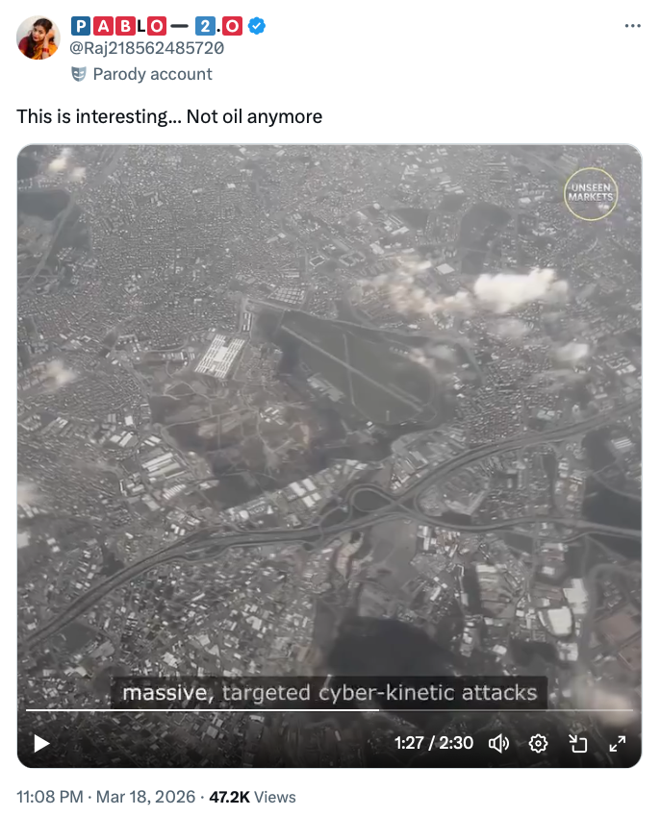Open the PABLO 2.0 display name

[156, 26]
